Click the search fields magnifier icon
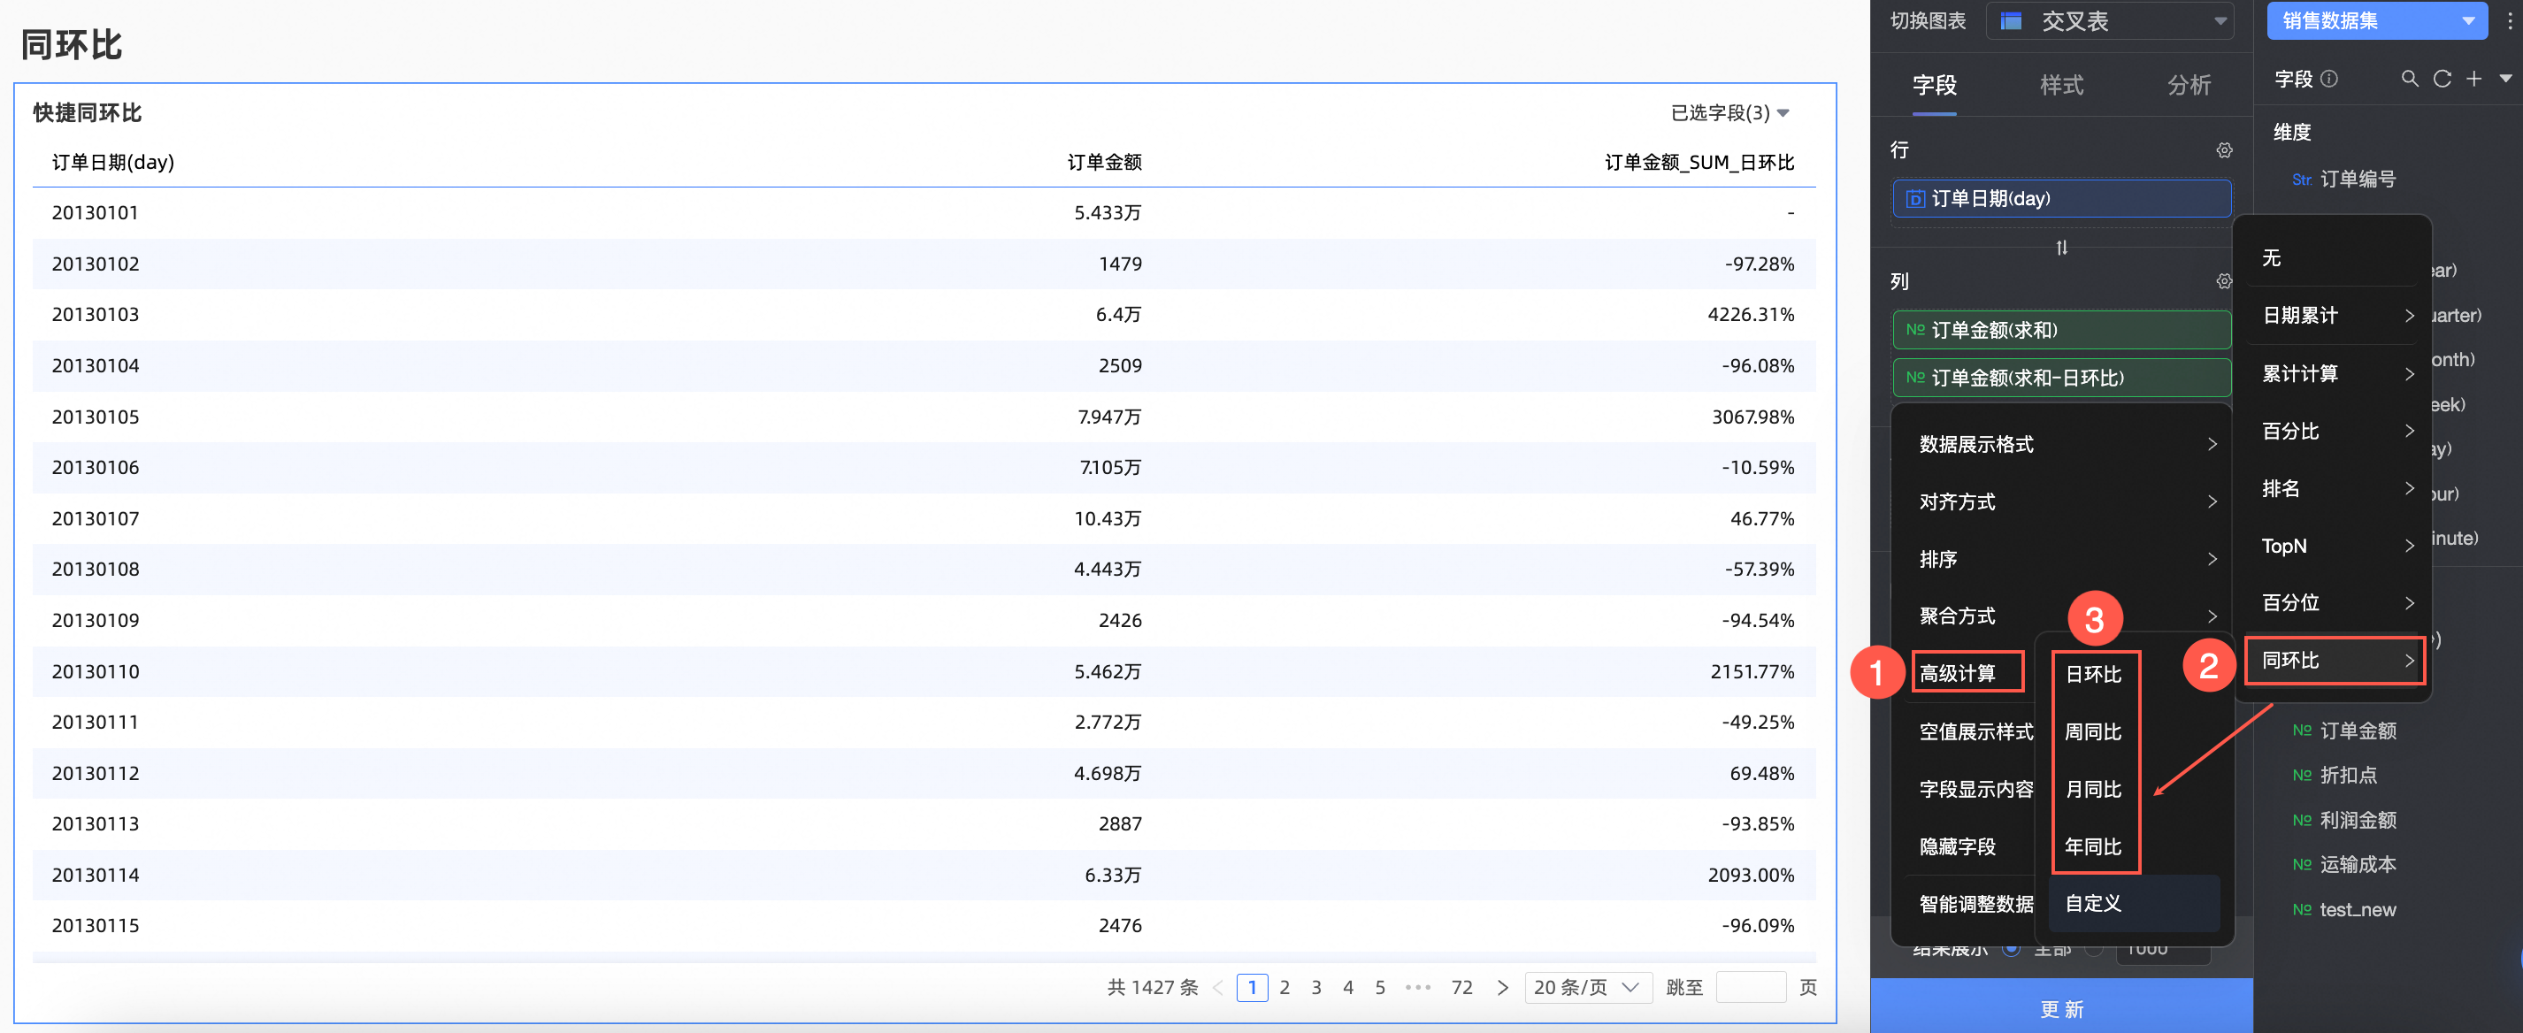This screenshot has width=2523, height=1033. 2410,79
